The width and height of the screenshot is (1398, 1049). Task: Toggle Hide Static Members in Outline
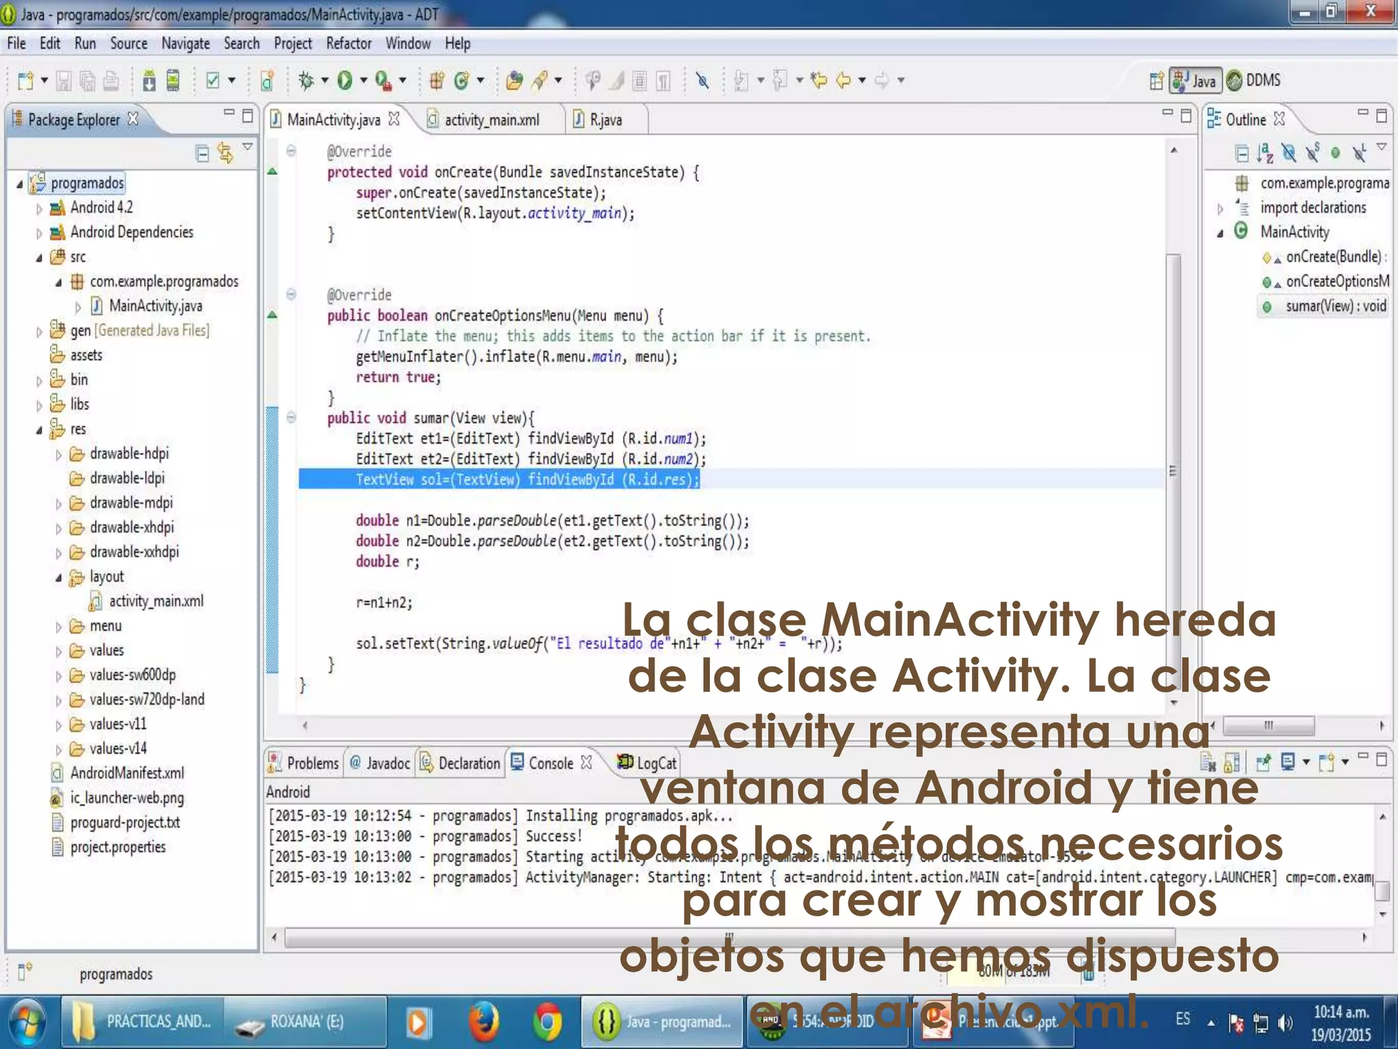[1312, 153]
